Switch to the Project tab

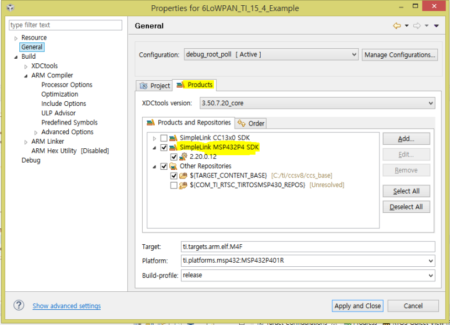point(154,85)
